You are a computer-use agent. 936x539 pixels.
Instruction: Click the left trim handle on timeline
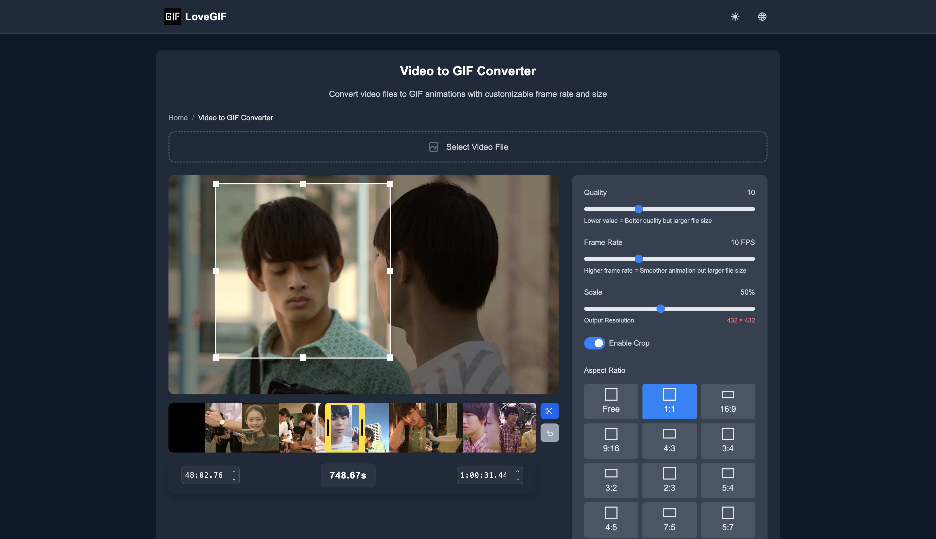pyautogui.click(x=328, y=428)
